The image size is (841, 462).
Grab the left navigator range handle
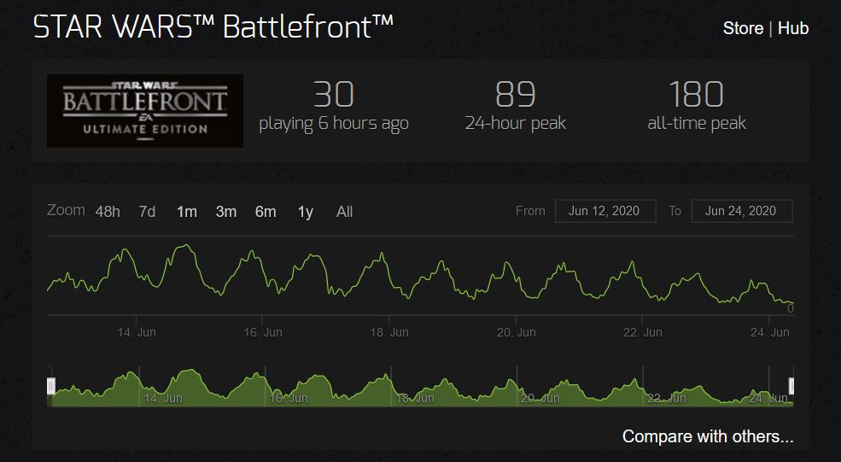[51, 386]
